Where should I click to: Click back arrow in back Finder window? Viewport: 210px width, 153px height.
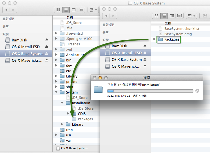6,10
